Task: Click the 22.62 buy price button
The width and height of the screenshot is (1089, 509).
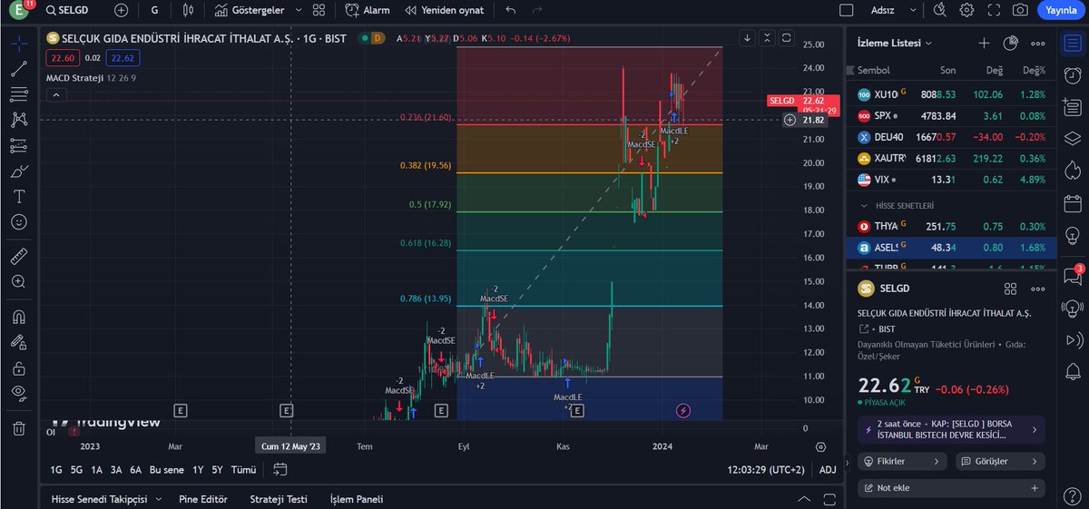Action: [123, 58]
